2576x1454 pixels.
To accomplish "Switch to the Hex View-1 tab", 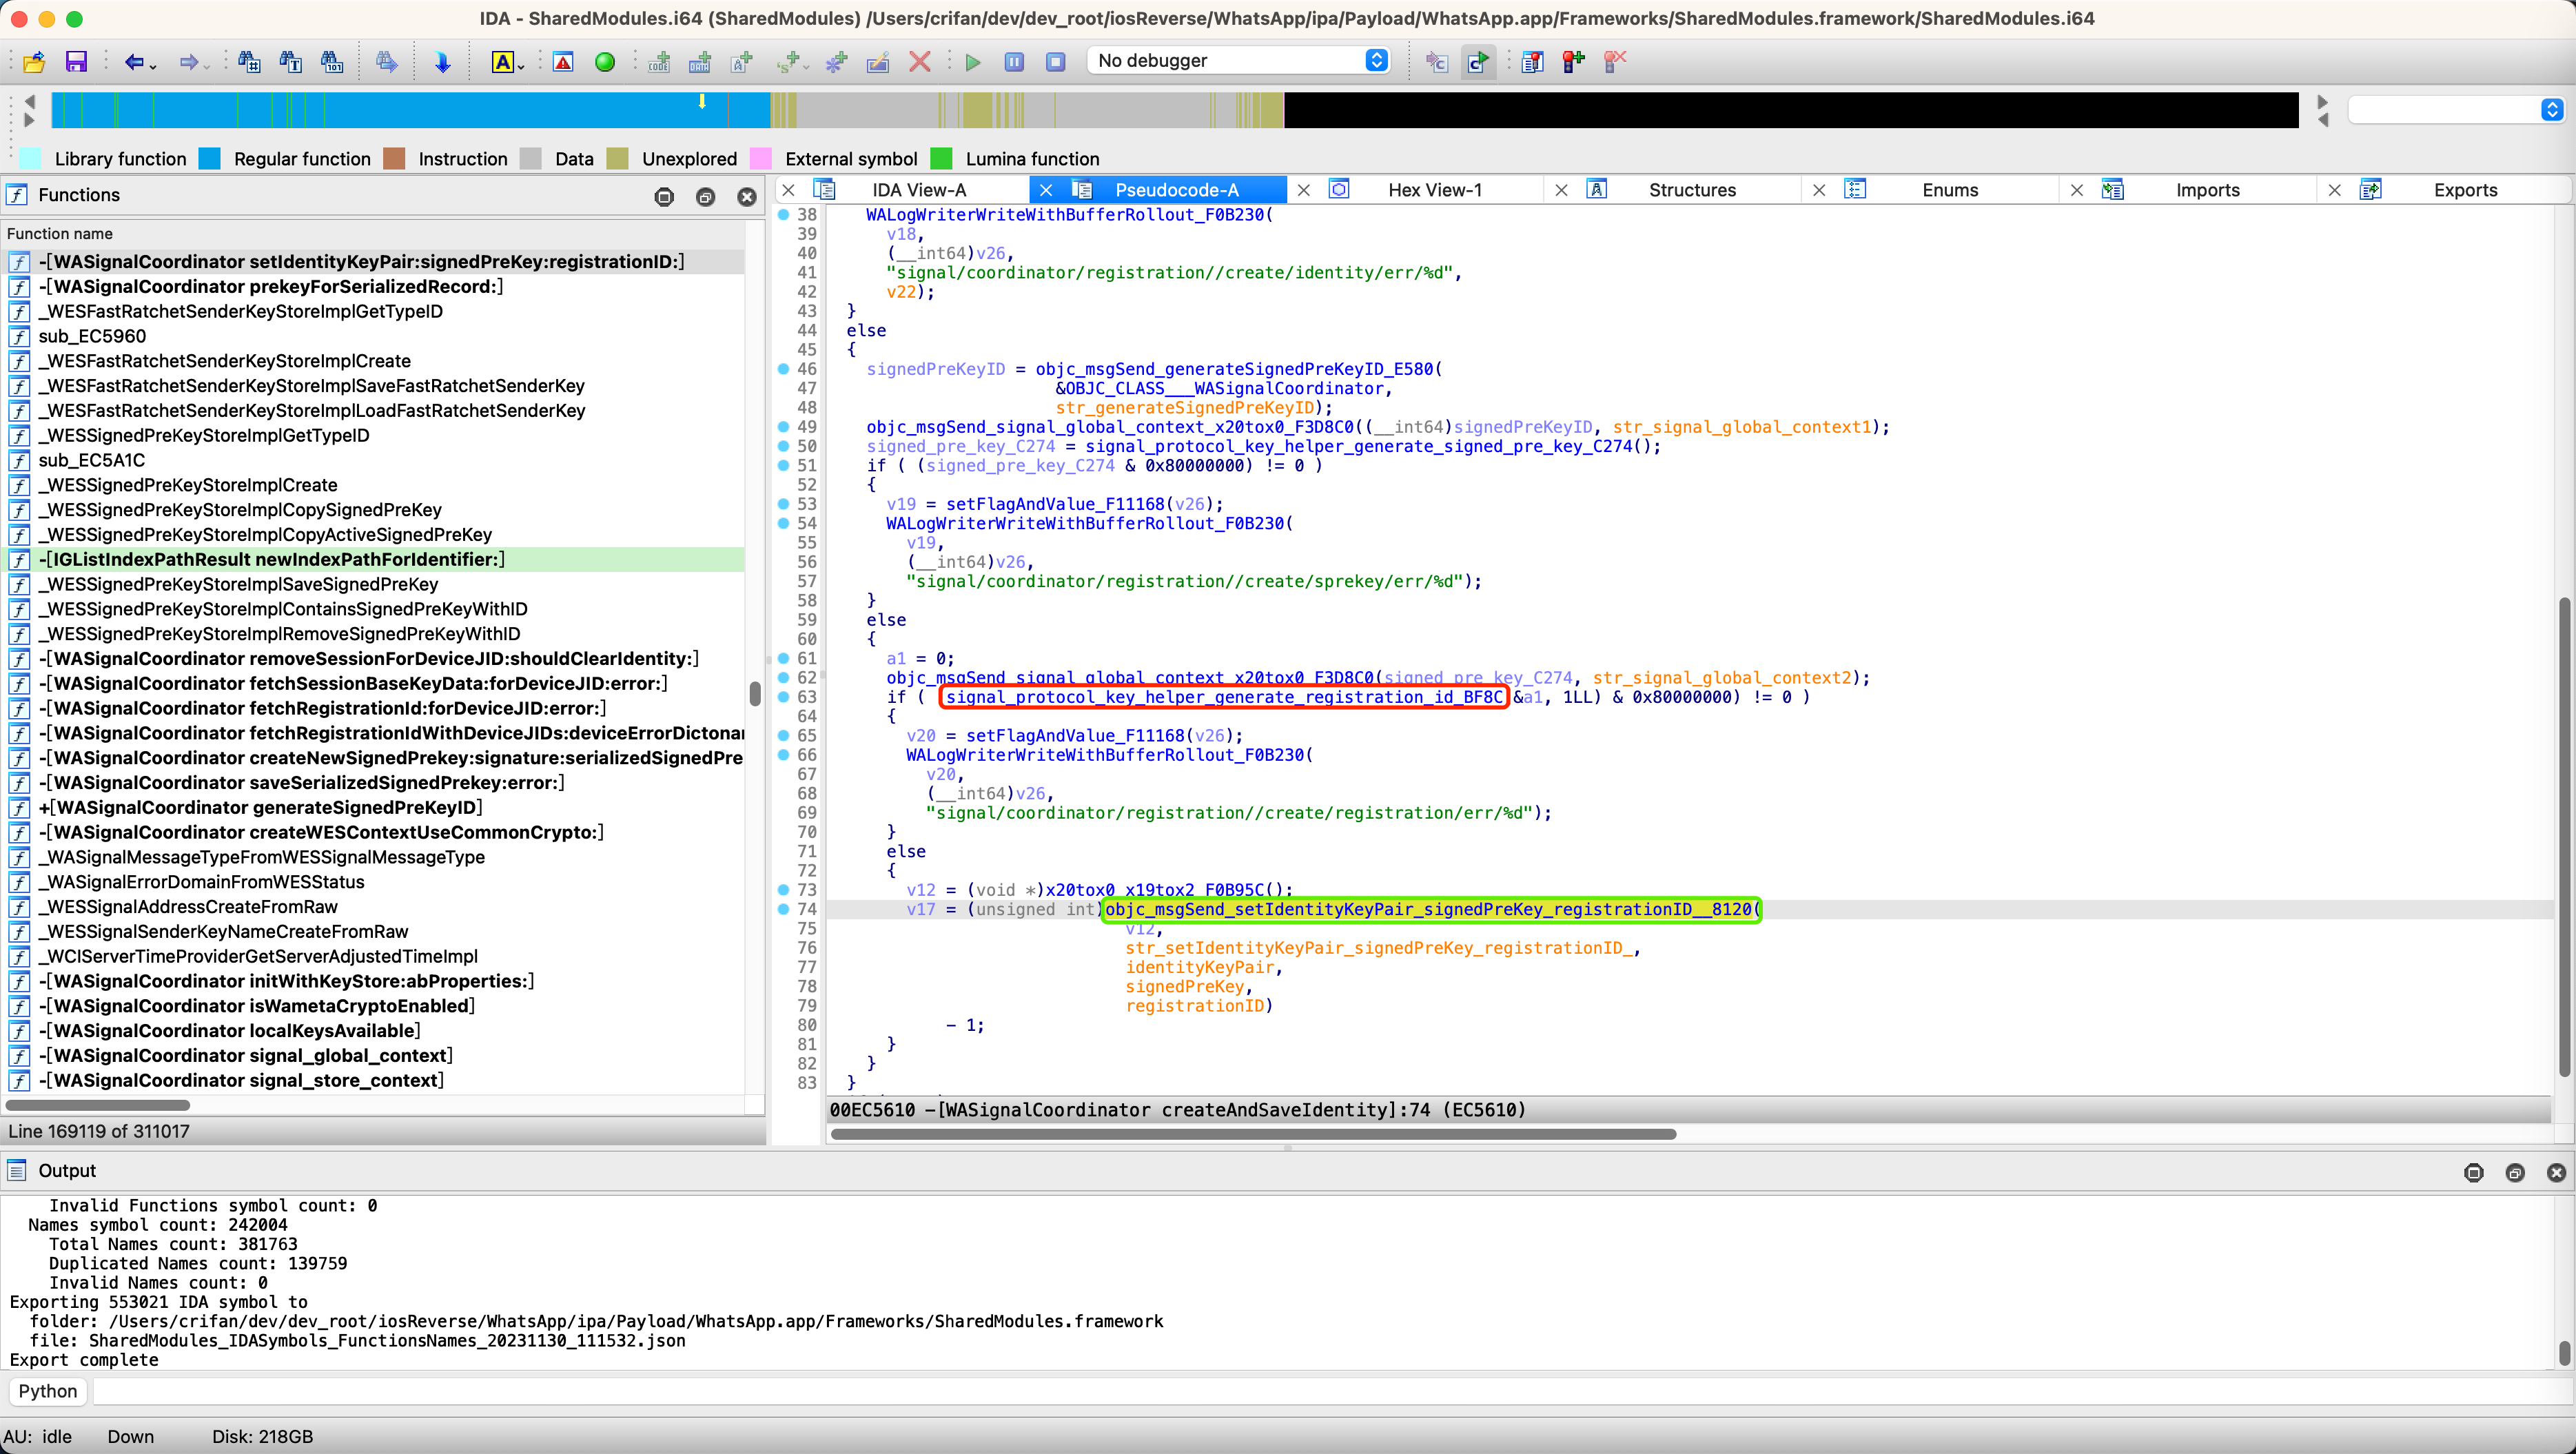I will click(1435, 190).
